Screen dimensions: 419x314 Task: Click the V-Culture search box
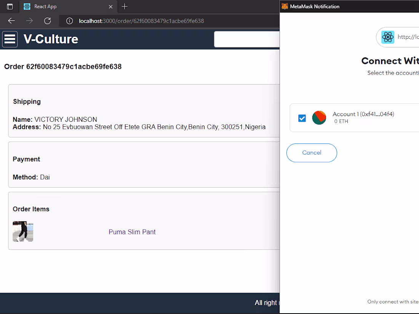pos(248,39)
